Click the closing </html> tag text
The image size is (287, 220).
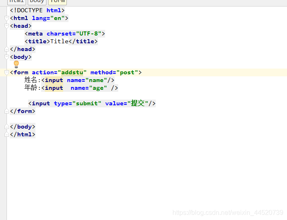[x=22, y=134]
